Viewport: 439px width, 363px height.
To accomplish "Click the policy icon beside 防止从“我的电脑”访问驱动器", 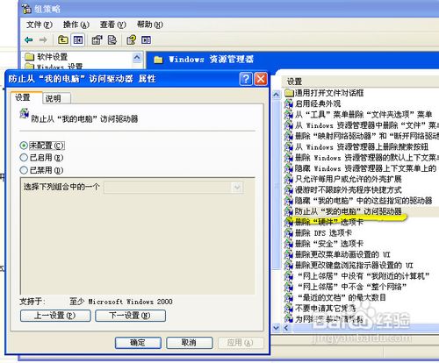I will (x=289, y=211).
